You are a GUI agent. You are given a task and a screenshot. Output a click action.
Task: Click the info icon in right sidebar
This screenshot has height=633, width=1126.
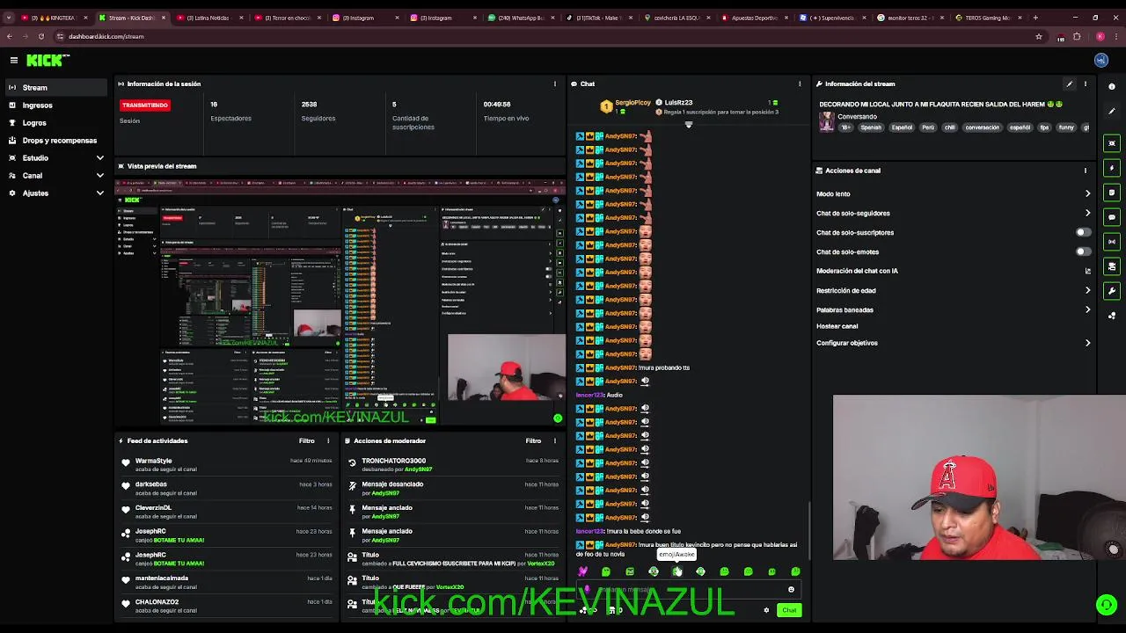[1112, 87]
